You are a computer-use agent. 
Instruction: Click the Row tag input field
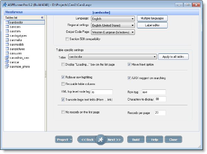[154, 92]
